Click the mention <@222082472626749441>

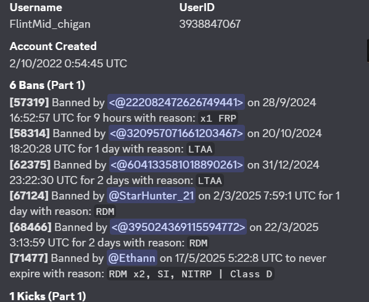click(x=176, y=103)
